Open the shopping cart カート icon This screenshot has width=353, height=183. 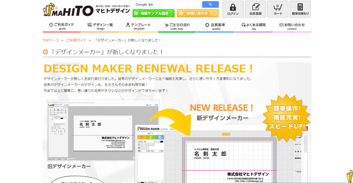point(278,9)
